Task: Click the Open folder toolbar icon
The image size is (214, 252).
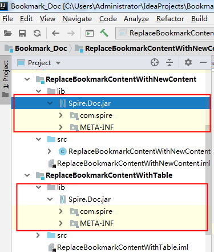Action: click(x=8, y=33)
